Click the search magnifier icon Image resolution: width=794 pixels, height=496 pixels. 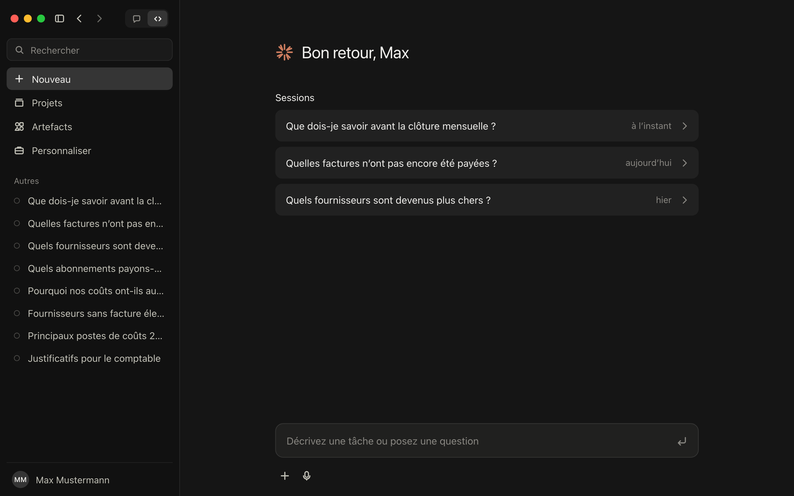19,50
